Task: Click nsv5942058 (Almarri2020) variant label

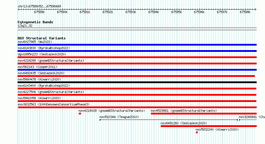Action: coord(39,98)
